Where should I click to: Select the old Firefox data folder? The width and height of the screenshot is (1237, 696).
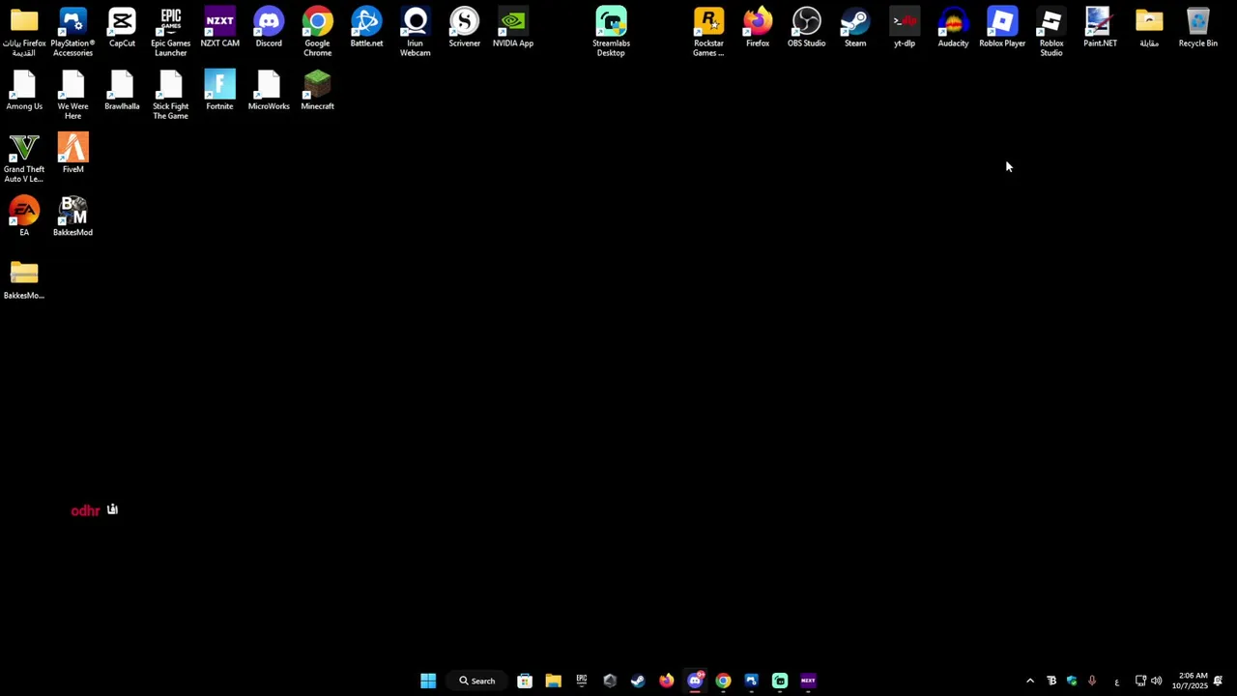pyautogui.click(x=24, y=32)
